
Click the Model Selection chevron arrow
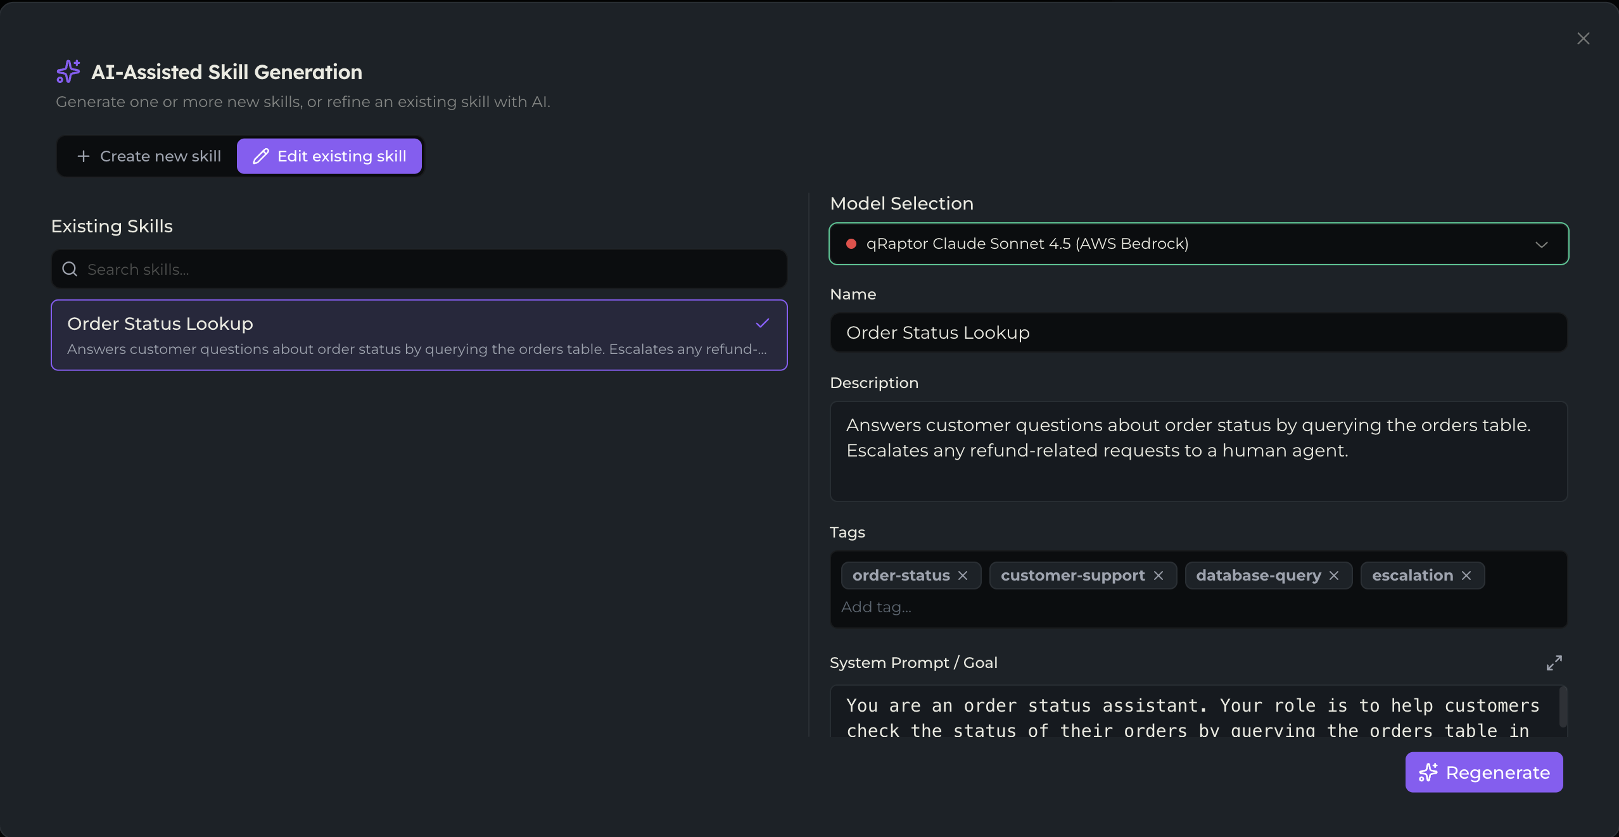tap(1541, 244)
